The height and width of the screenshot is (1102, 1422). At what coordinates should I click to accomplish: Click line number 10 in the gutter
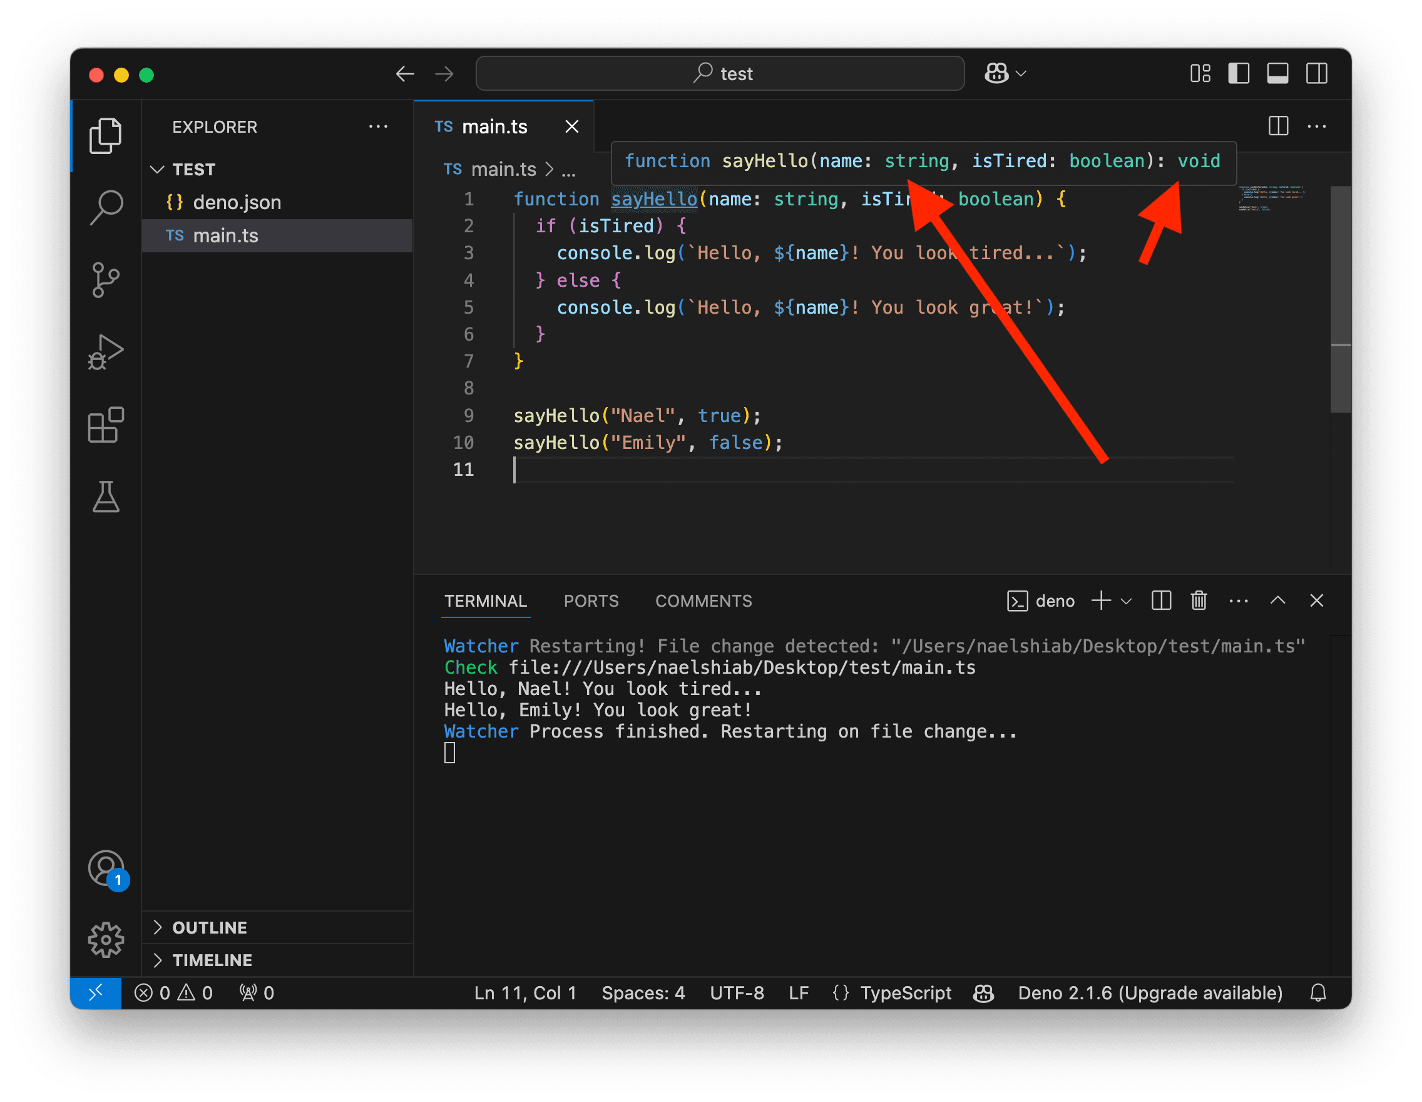[464, 442]
